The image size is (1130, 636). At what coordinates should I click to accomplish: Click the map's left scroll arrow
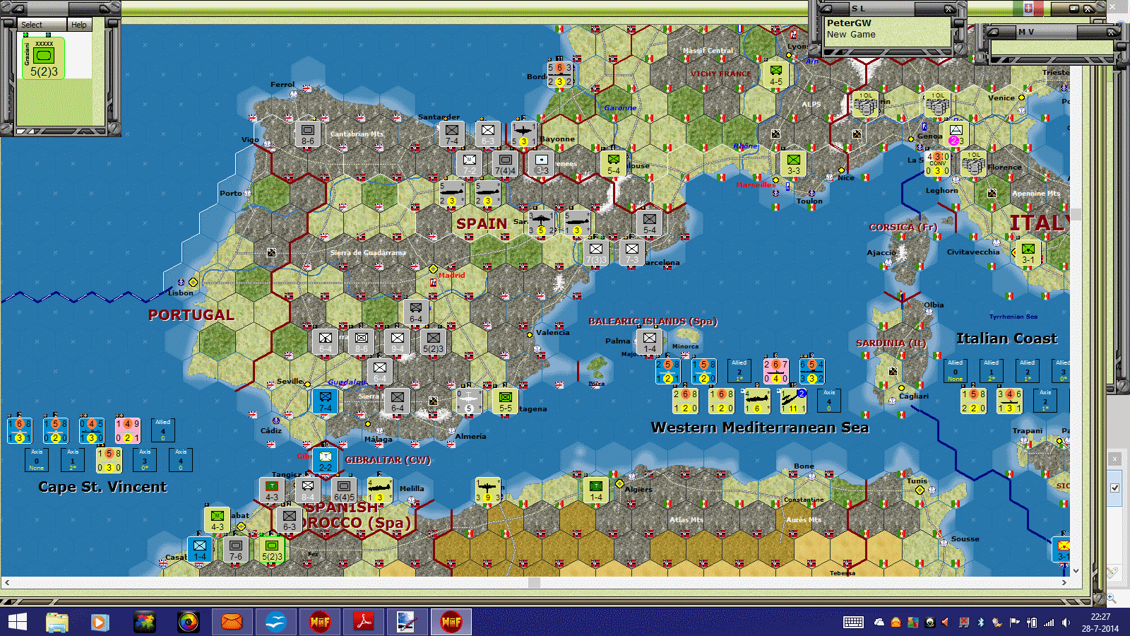(x=7, y=582)
